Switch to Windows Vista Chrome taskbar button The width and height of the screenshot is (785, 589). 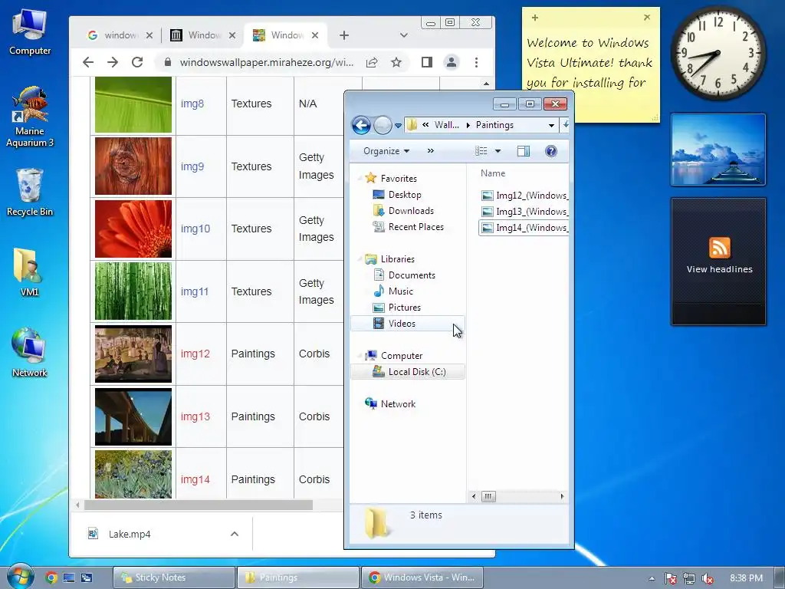[422, 577]
